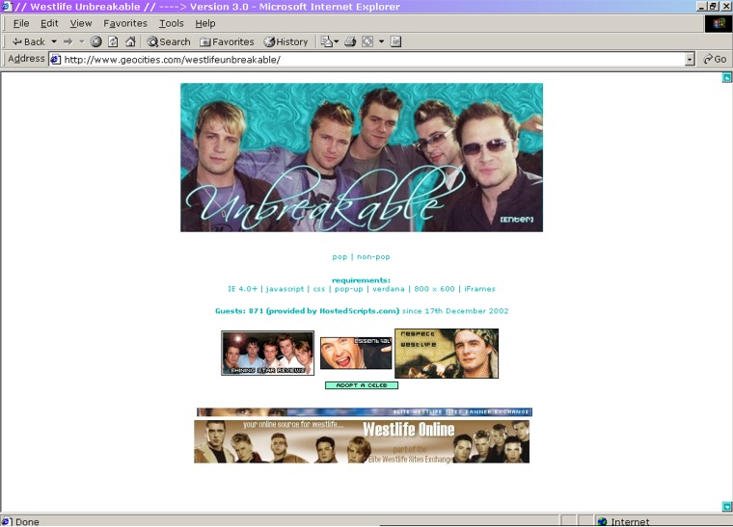
Task: Click the Print toolbar icon
Action: (350, 41)
